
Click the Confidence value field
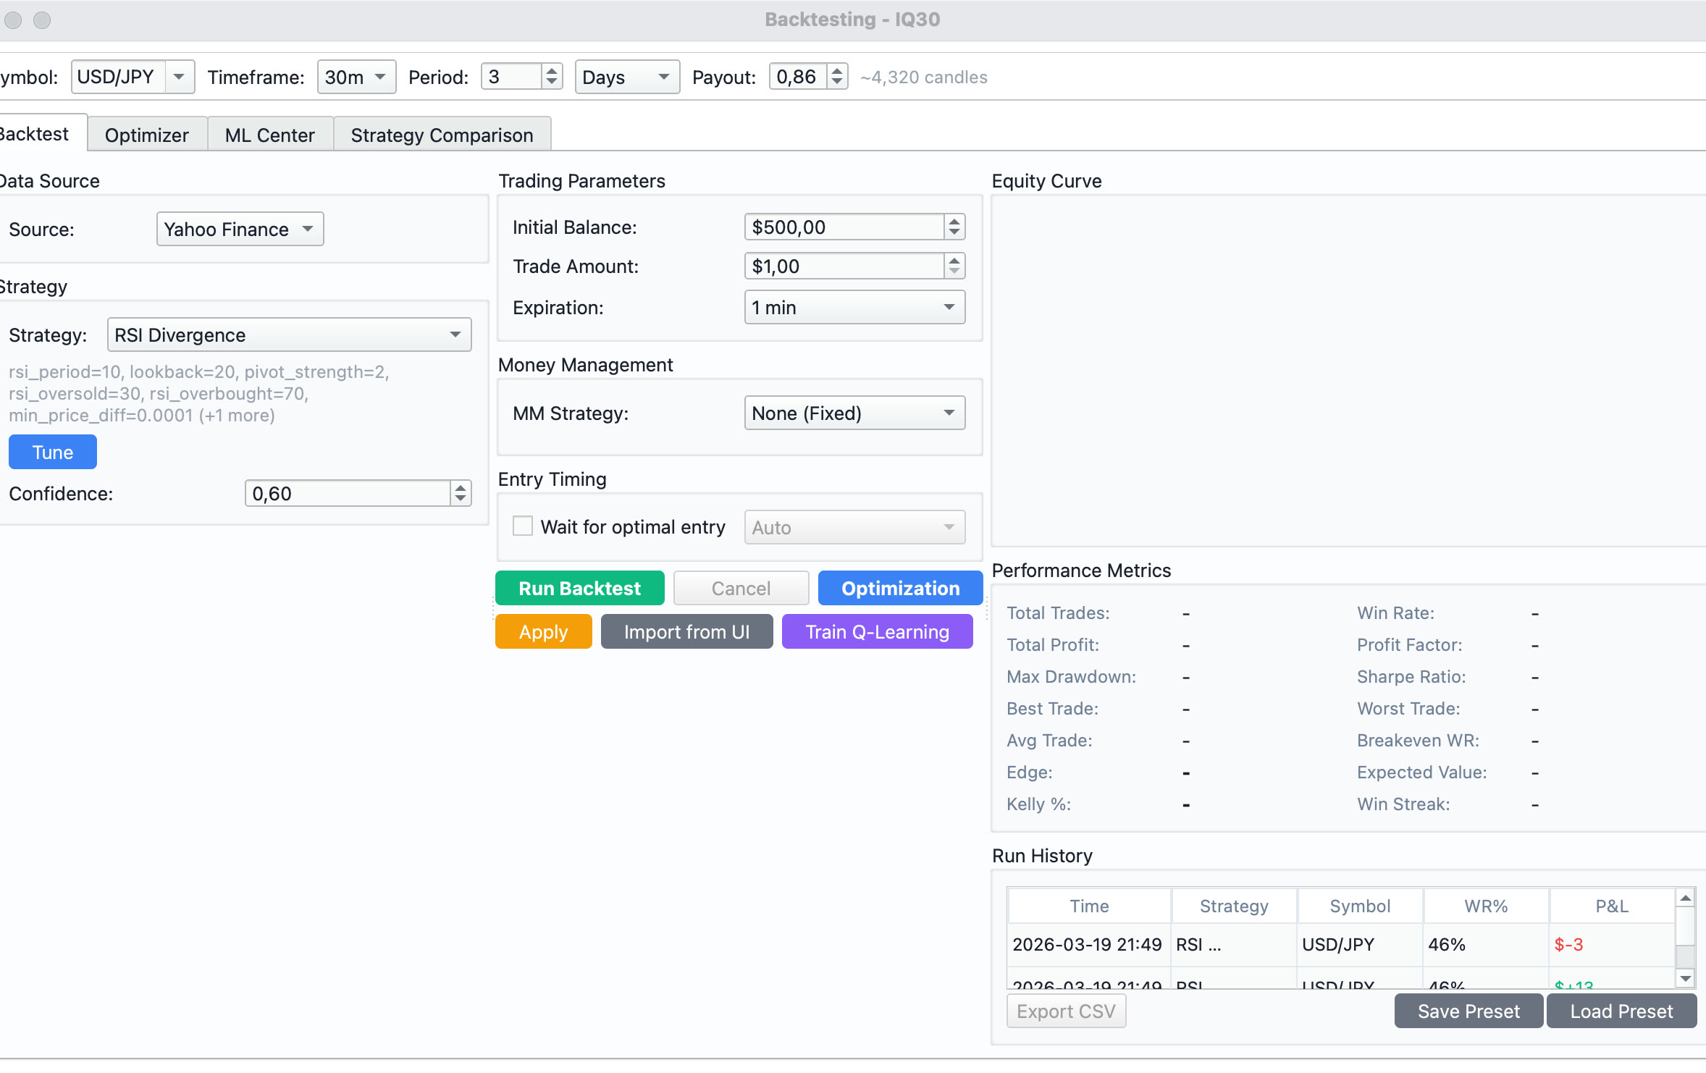click(348, 494)
